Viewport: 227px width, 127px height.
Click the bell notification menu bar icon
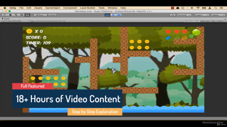tap(178, 8)
